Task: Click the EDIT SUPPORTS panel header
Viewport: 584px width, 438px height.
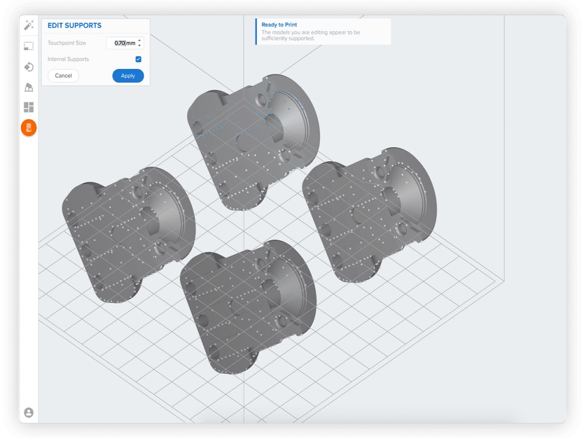Action: 75,25
